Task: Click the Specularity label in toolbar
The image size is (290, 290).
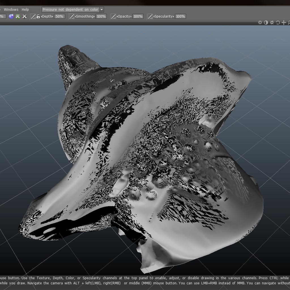Action: point(164,16)
